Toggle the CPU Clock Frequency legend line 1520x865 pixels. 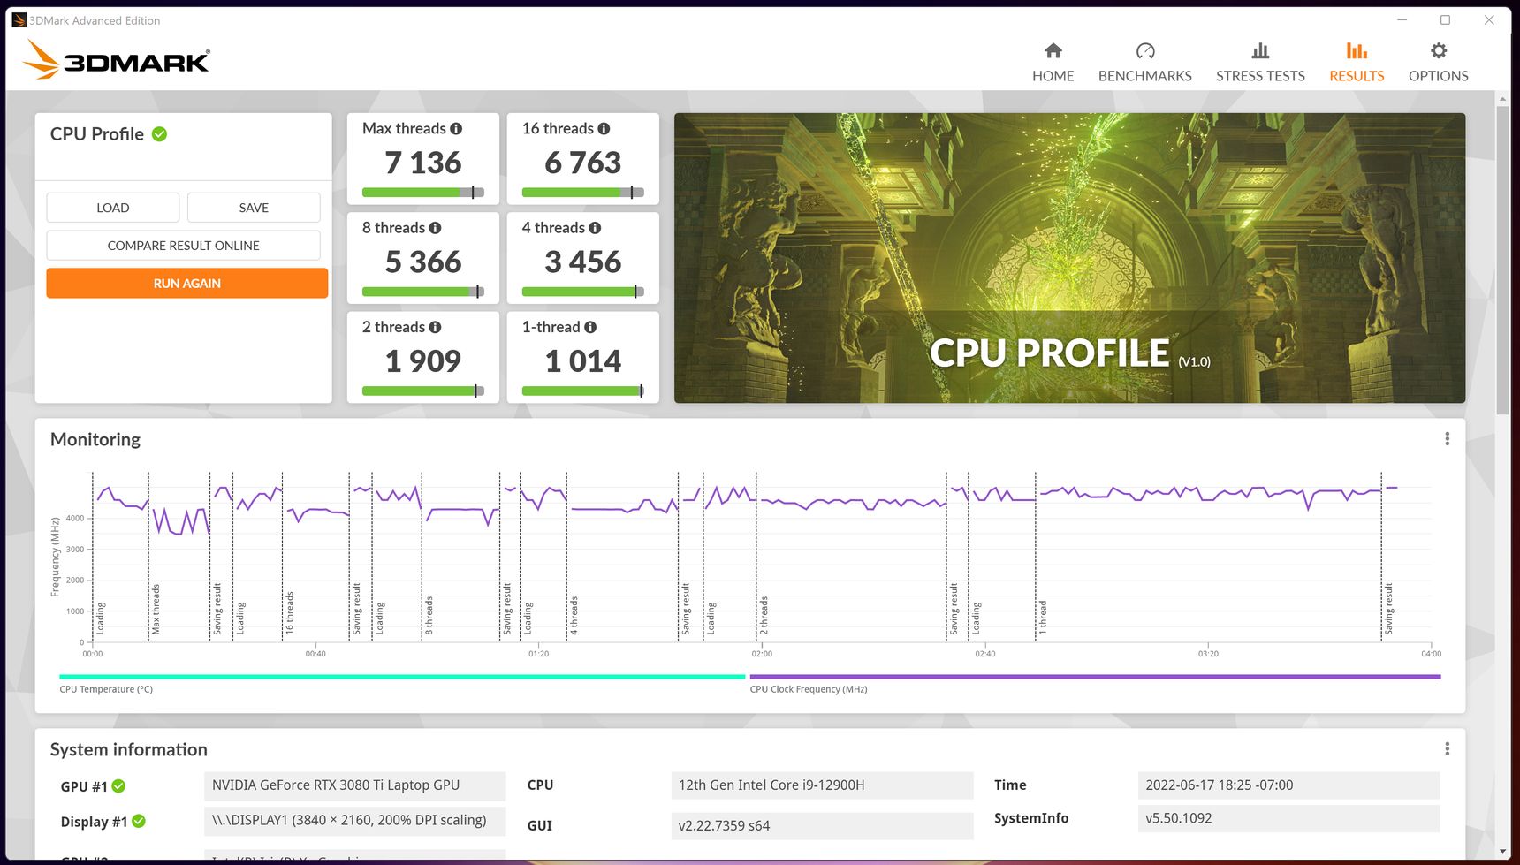(x=1095, y=677)
